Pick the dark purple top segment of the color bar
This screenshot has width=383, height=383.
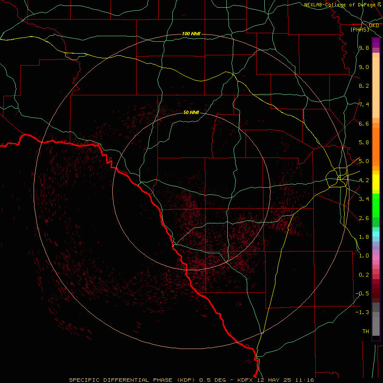(x=376, y=43)
